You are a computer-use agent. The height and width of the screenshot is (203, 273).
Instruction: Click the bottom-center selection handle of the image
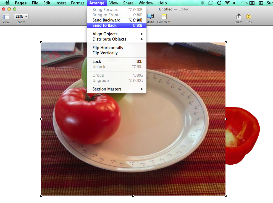click(x=133, y=196)
